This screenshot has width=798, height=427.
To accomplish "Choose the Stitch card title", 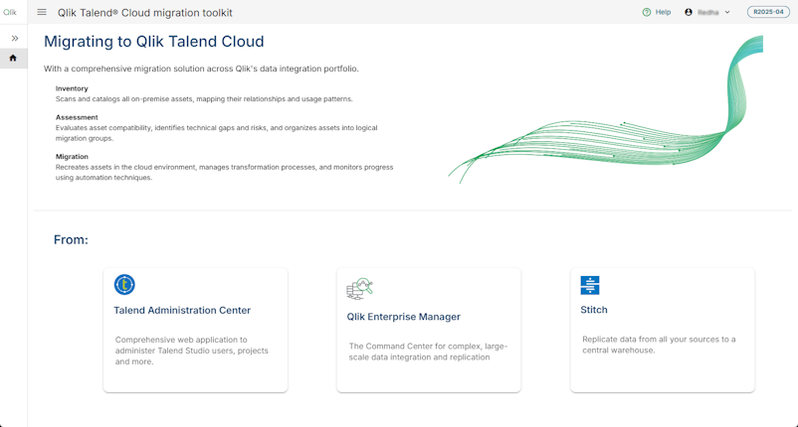I will pyautogui.click(x=594, y=310).
